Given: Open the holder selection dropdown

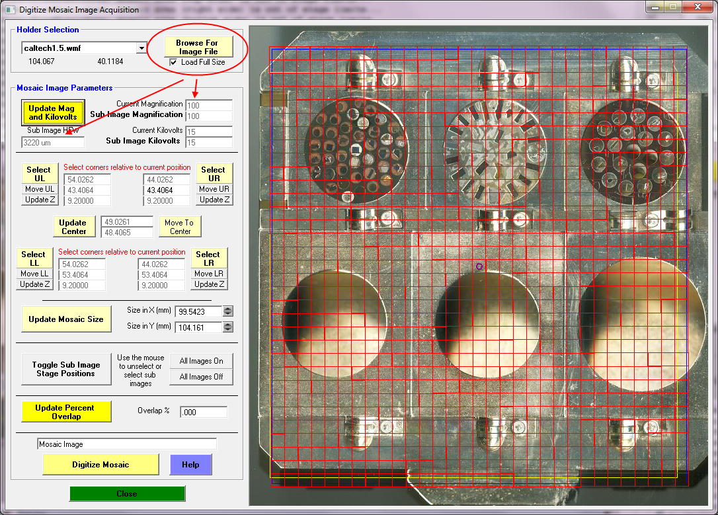Looking at the screenshot, I should (x=141, y=48).
